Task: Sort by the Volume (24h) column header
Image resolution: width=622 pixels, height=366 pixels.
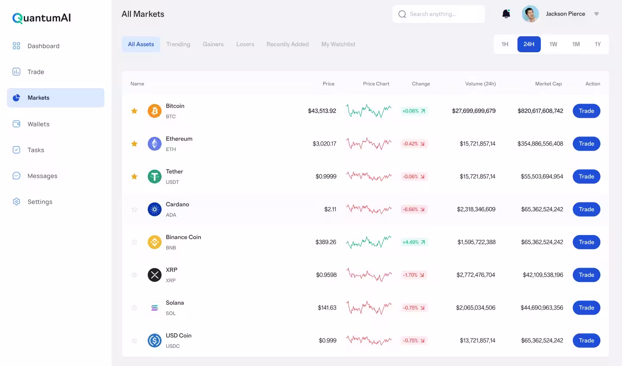Action: click(480, 84)
